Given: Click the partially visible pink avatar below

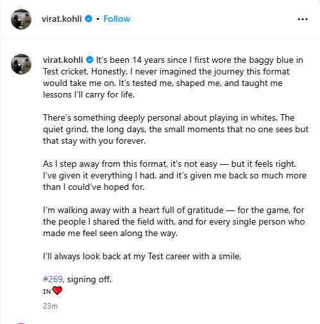Looking at the screenshot, I should point(21,323).
